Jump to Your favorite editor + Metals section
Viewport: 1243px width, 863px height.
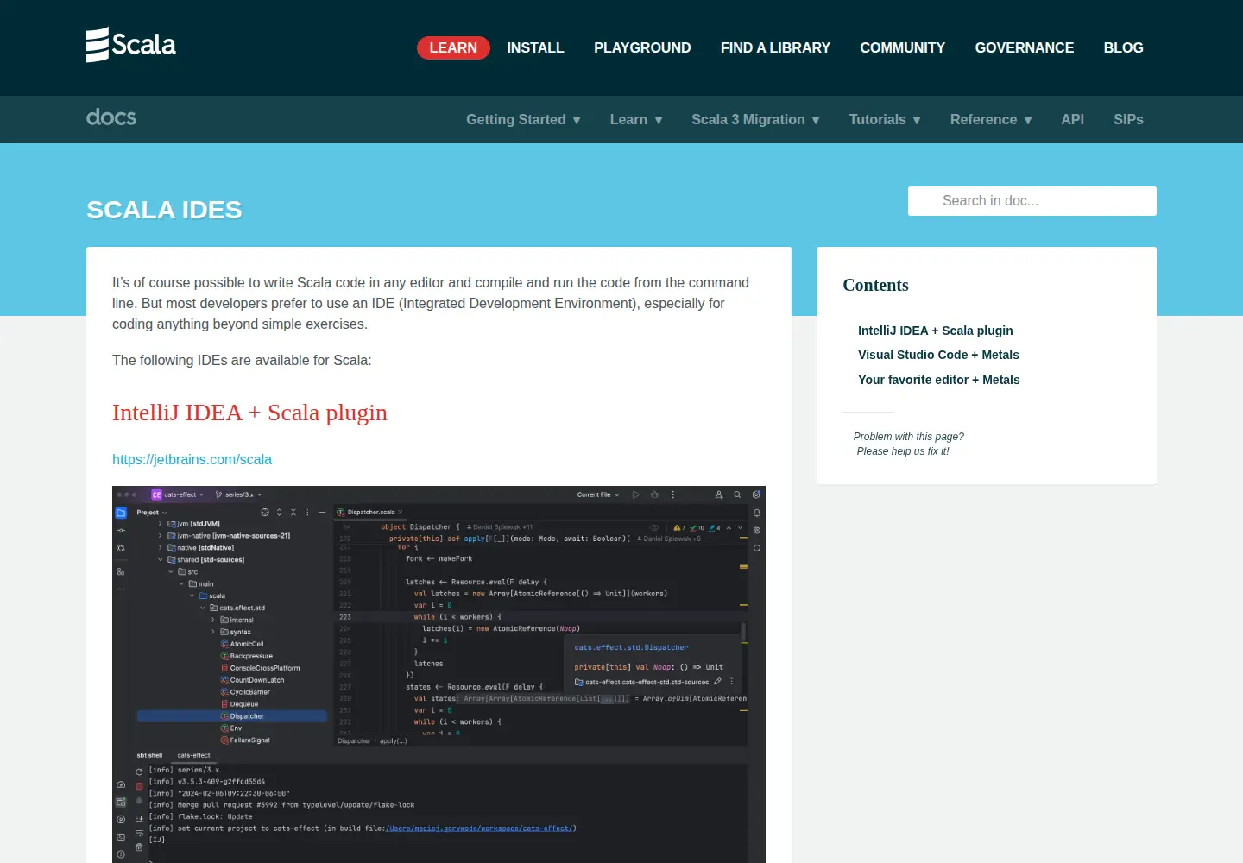(x=938, y=380)
